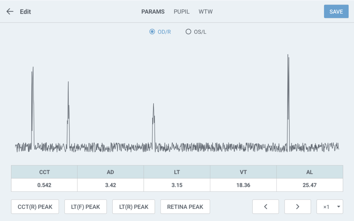
Task: Click the AL value 25.47 cell
Action: 310,185
